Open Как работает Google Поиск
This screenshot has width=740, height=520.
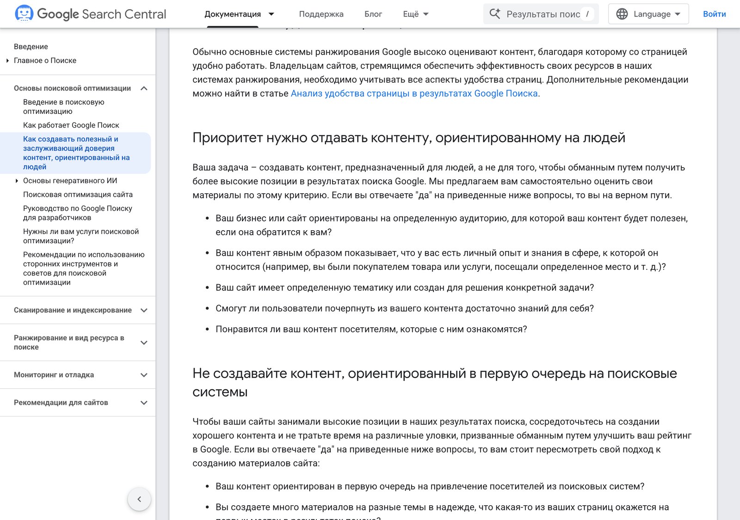click(x=71, y=125)
